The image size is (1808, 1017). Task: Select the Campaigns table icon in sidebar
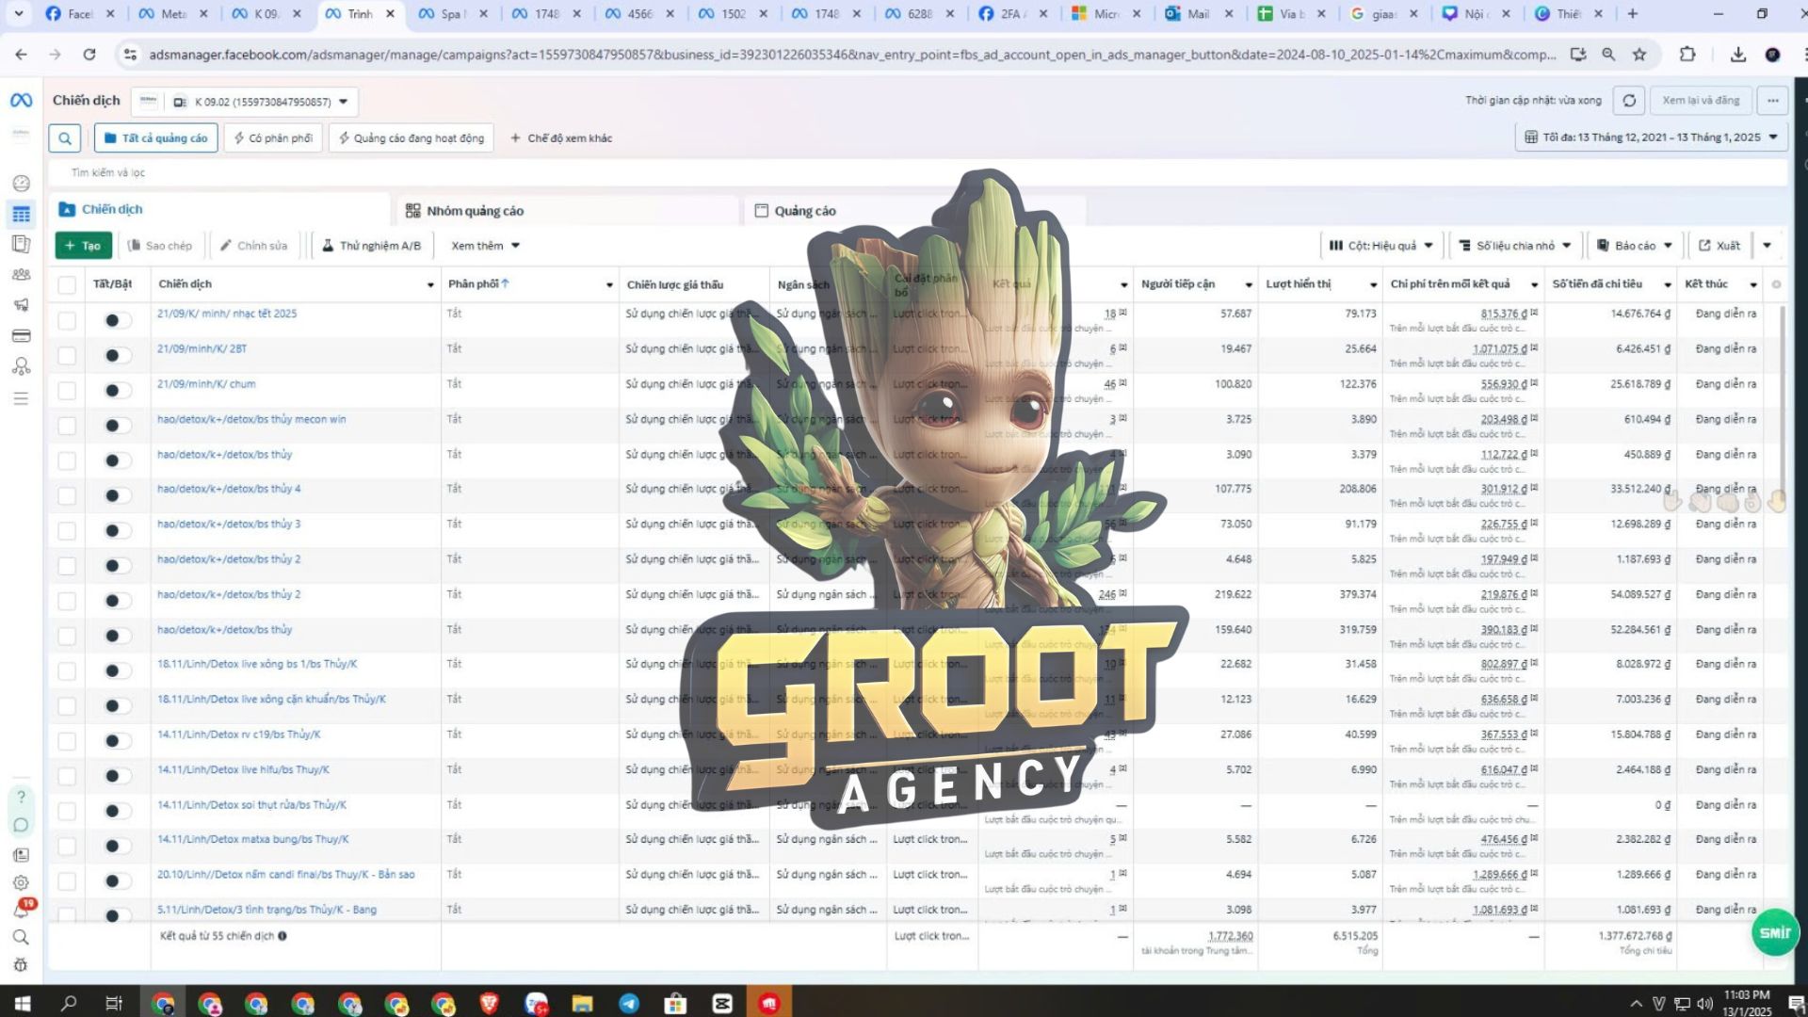21,215
